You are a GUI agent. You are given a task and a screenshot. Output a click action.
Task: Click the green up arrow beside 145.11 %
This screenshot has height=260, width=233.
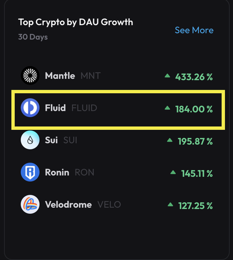173,172
